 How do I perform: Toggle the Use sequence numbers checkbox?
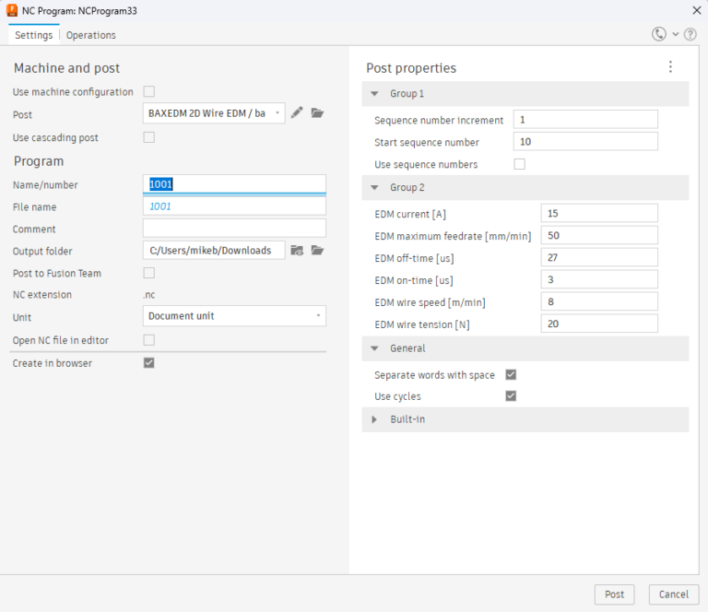pos(519,164)
